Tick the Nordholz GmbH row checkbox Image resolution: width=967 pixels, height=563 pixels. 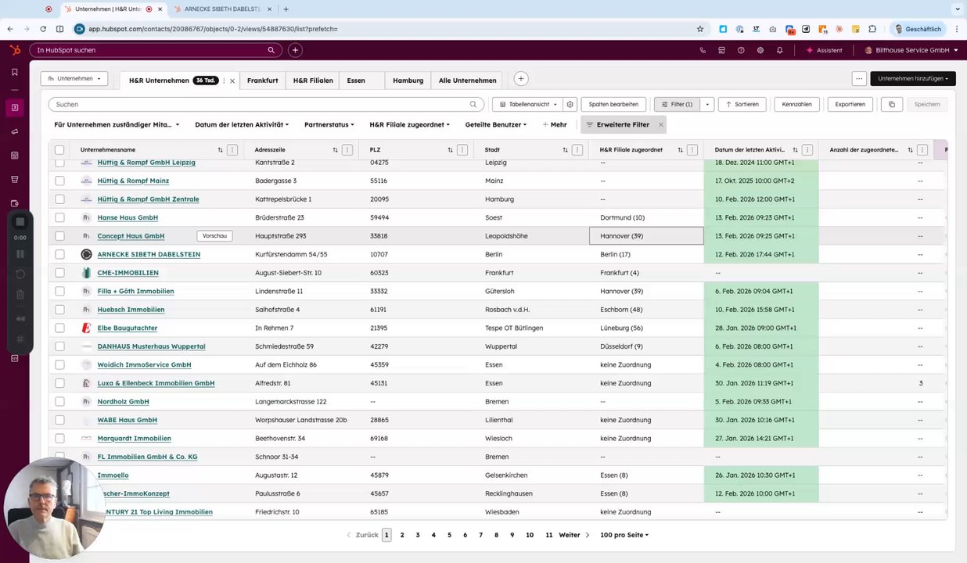[59, 401]
